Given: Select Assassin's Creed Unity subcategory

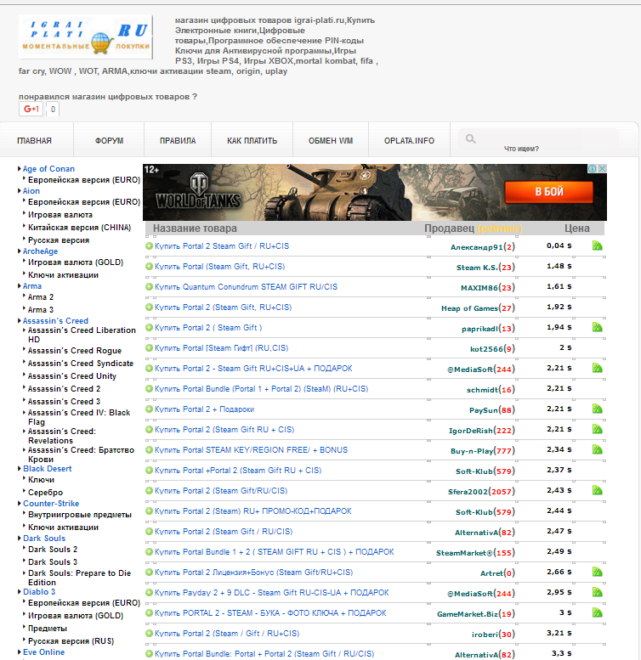Looking at the screenshot, I should [x=72, y=376].
